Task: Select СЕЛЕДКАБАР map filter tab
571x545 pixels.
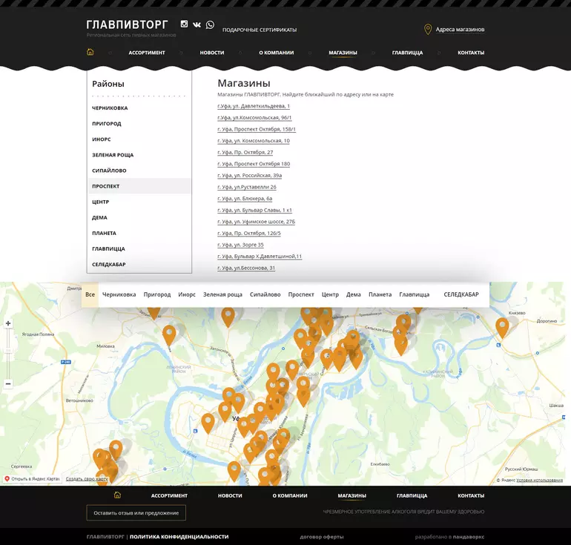Action: tap(461, 294)
